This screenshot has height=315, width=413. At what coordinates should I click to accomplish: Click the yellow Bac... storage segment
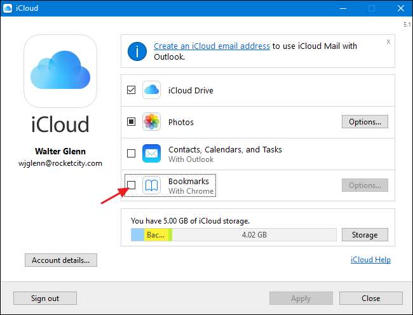coord(156,234)
